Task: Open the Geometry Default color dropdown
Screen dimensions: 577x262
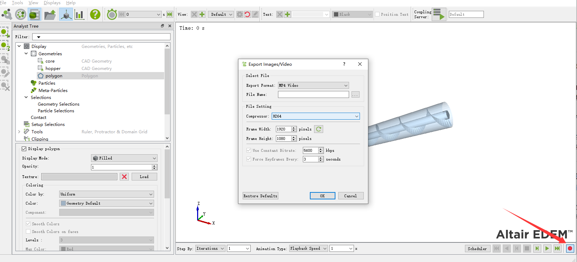Action: click(106, 203)
